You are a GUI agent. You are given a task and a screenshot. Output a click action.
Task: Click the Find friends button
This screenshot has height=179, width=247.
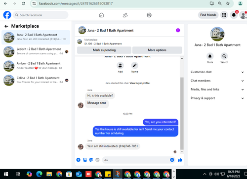tap(208, 15)
